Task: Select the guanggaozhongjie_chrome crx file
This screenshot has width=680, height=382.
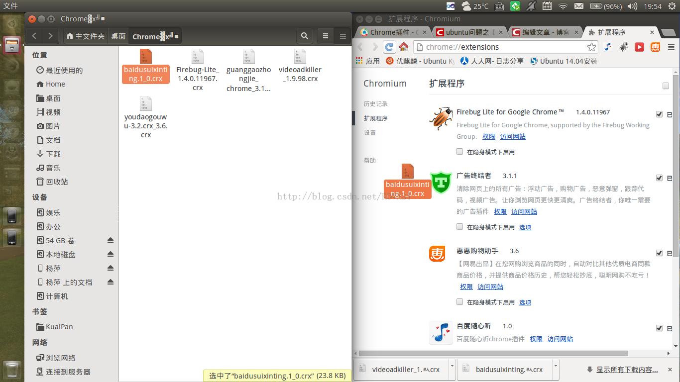Action: (x=248, y=71)
